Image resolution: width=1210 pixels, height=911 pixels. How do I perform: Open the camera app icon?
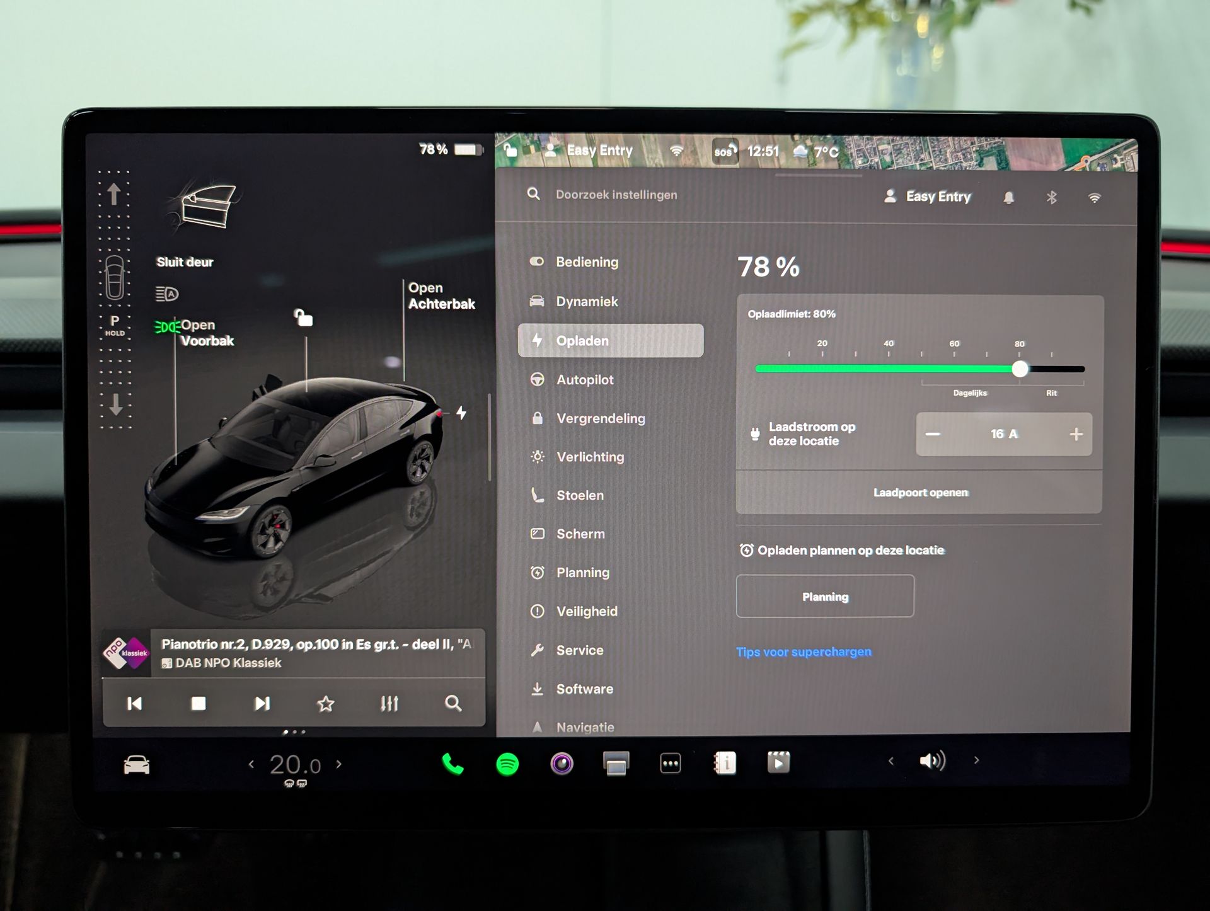[x=562, y=764]
